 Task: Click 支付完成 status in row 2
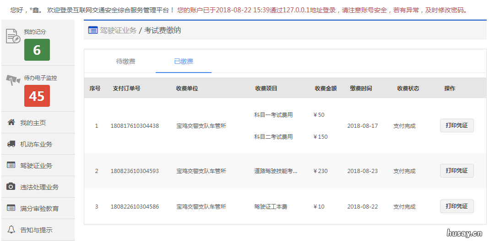tap(404, 171)
